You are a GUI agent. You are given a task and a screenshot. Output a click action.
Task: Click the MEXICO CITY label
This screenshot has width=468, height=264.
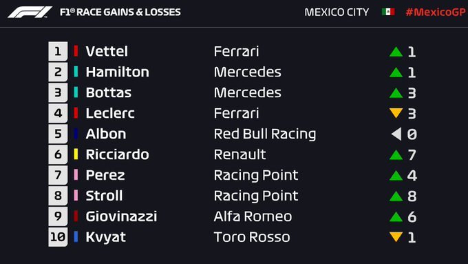pos(337,12)
